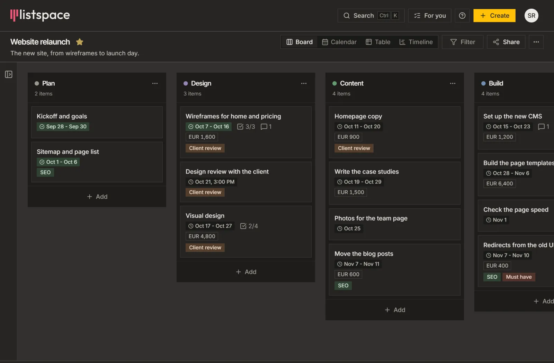554x363 pixels.
Task: Add an item to the Plan column
Action: click(97, 197)
